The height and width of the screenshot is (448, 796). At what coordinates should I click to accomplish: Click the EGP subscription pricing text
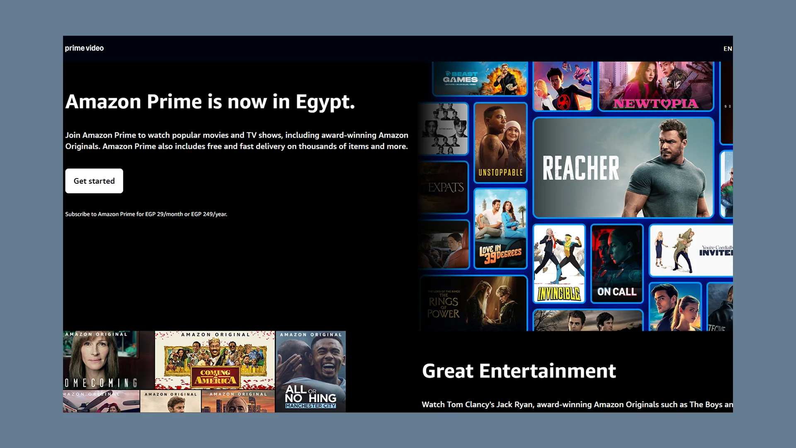point(146,214)
